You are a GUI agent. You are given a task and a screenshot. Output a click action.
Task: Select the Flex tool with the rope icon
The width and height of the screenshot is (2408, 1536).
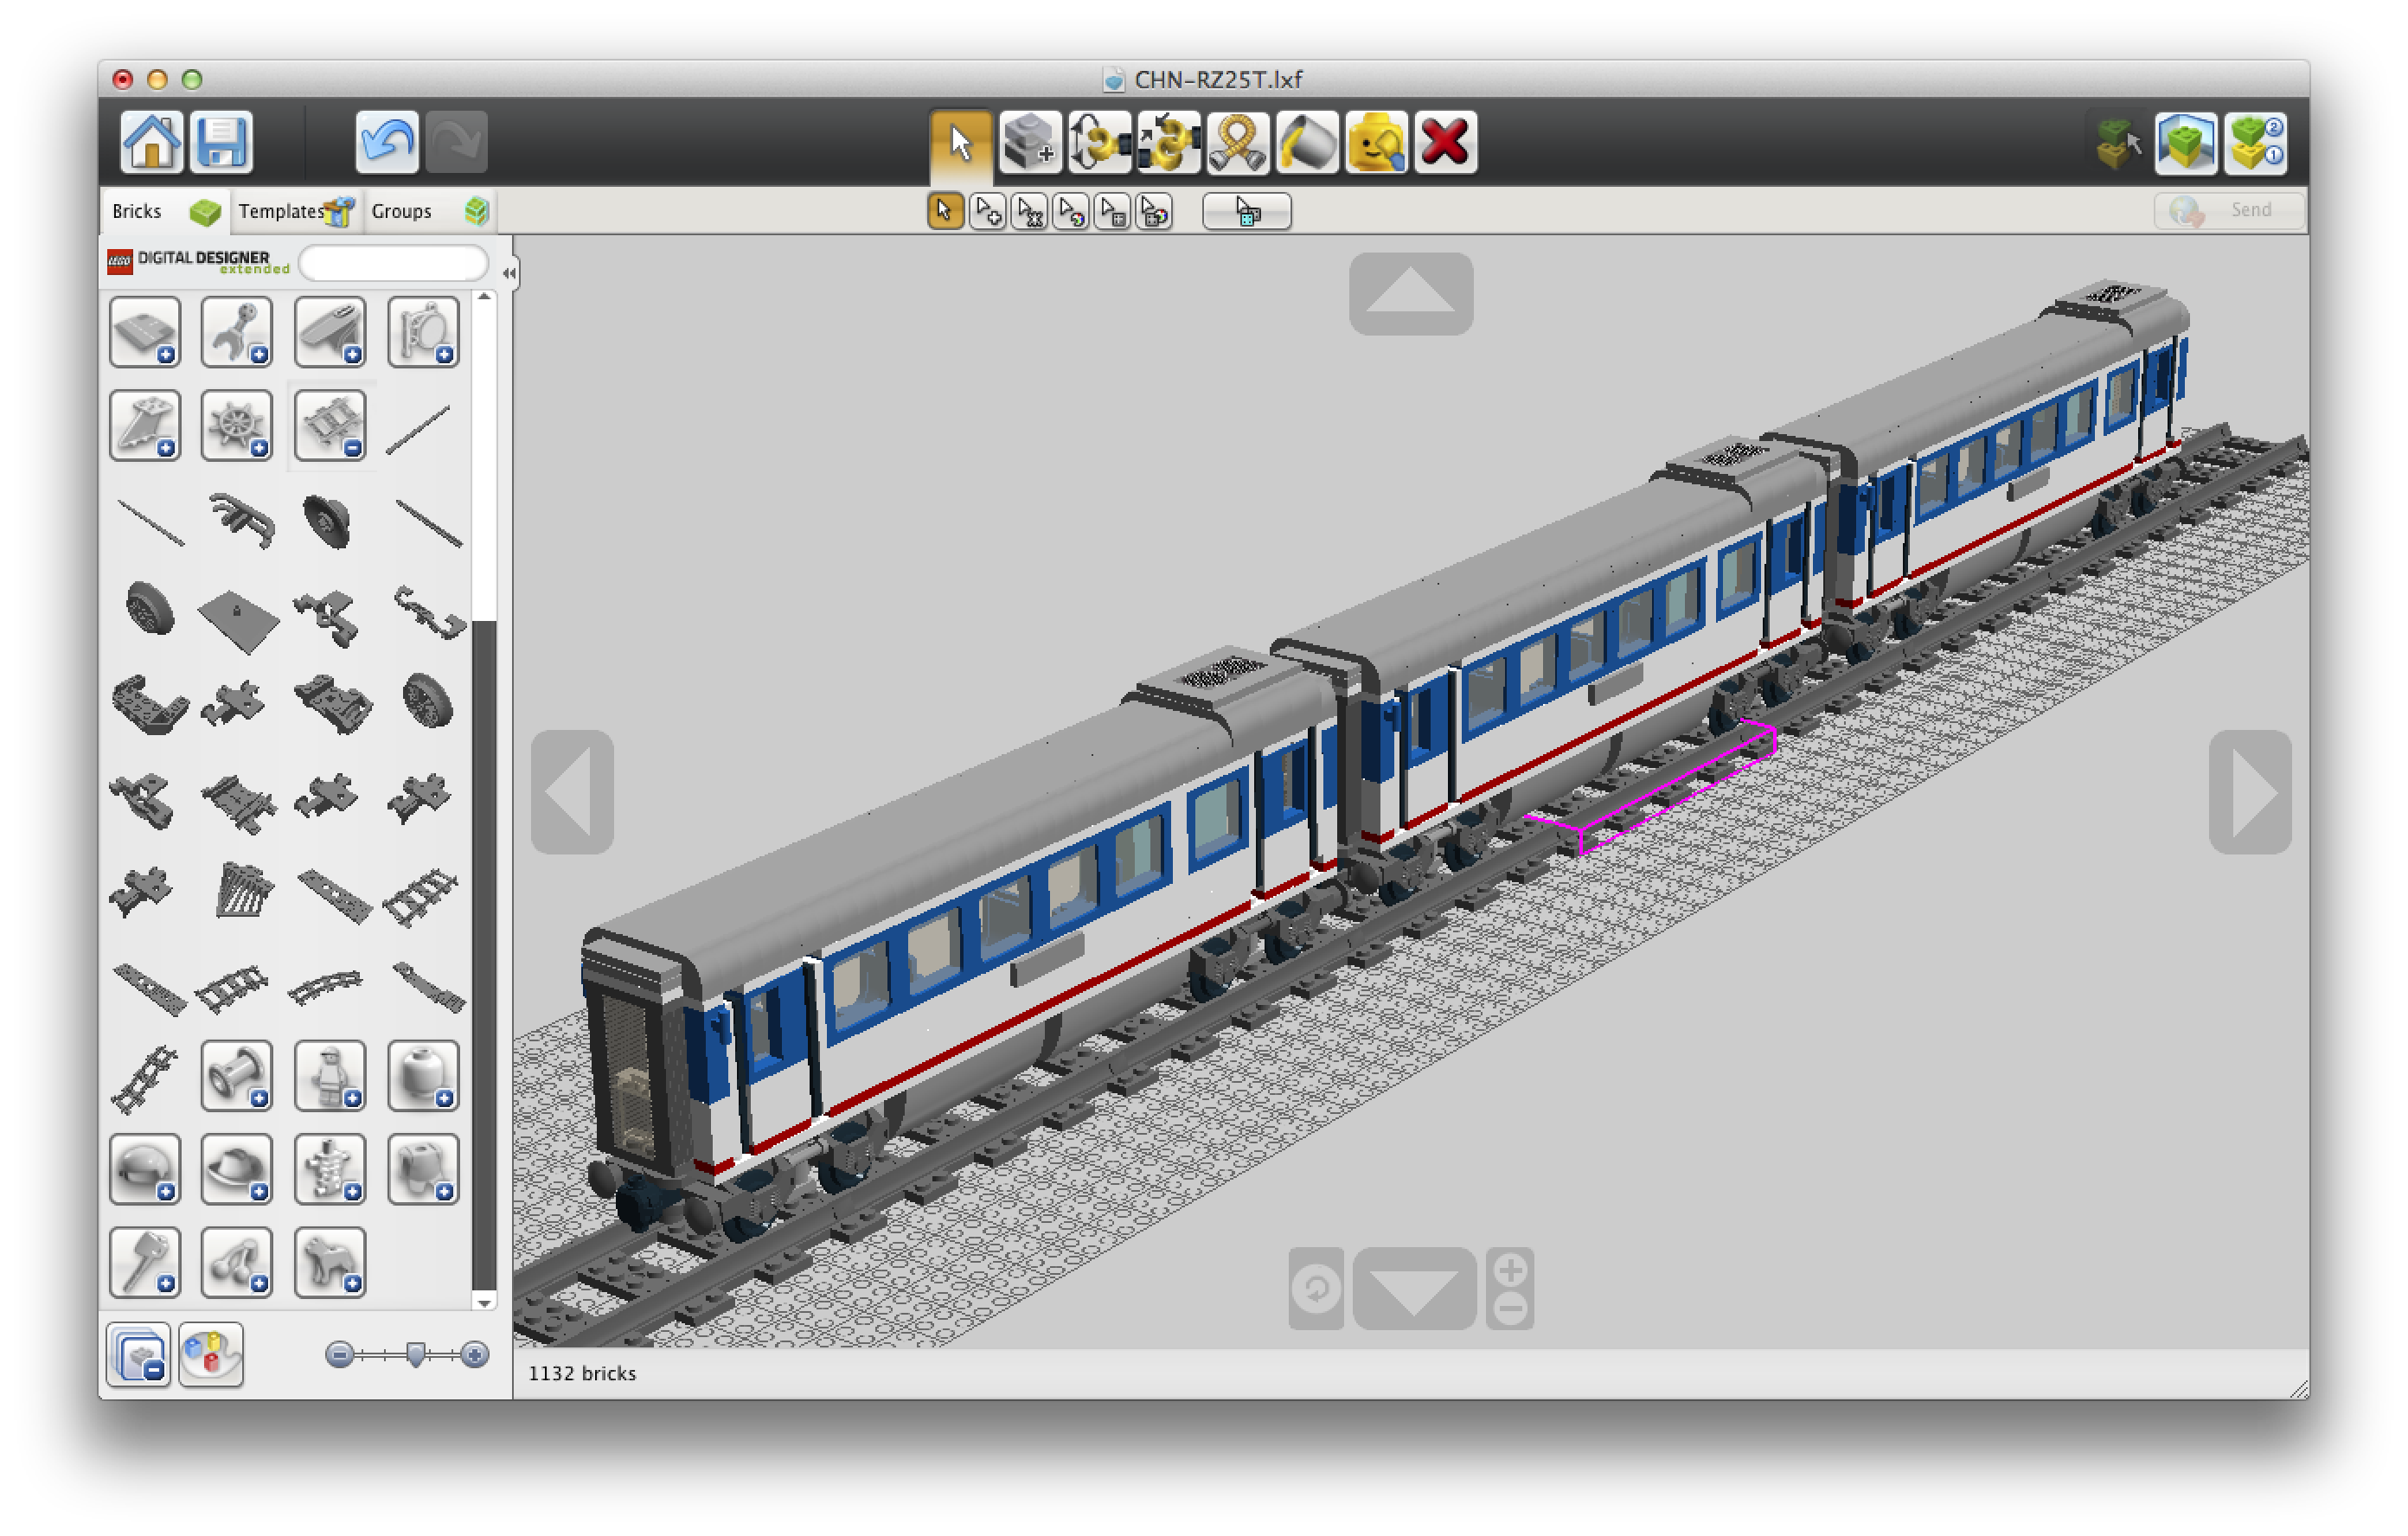click(1237, 143)
